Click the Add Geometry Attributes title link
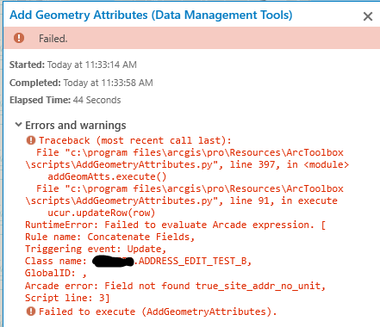 [151, 15]
